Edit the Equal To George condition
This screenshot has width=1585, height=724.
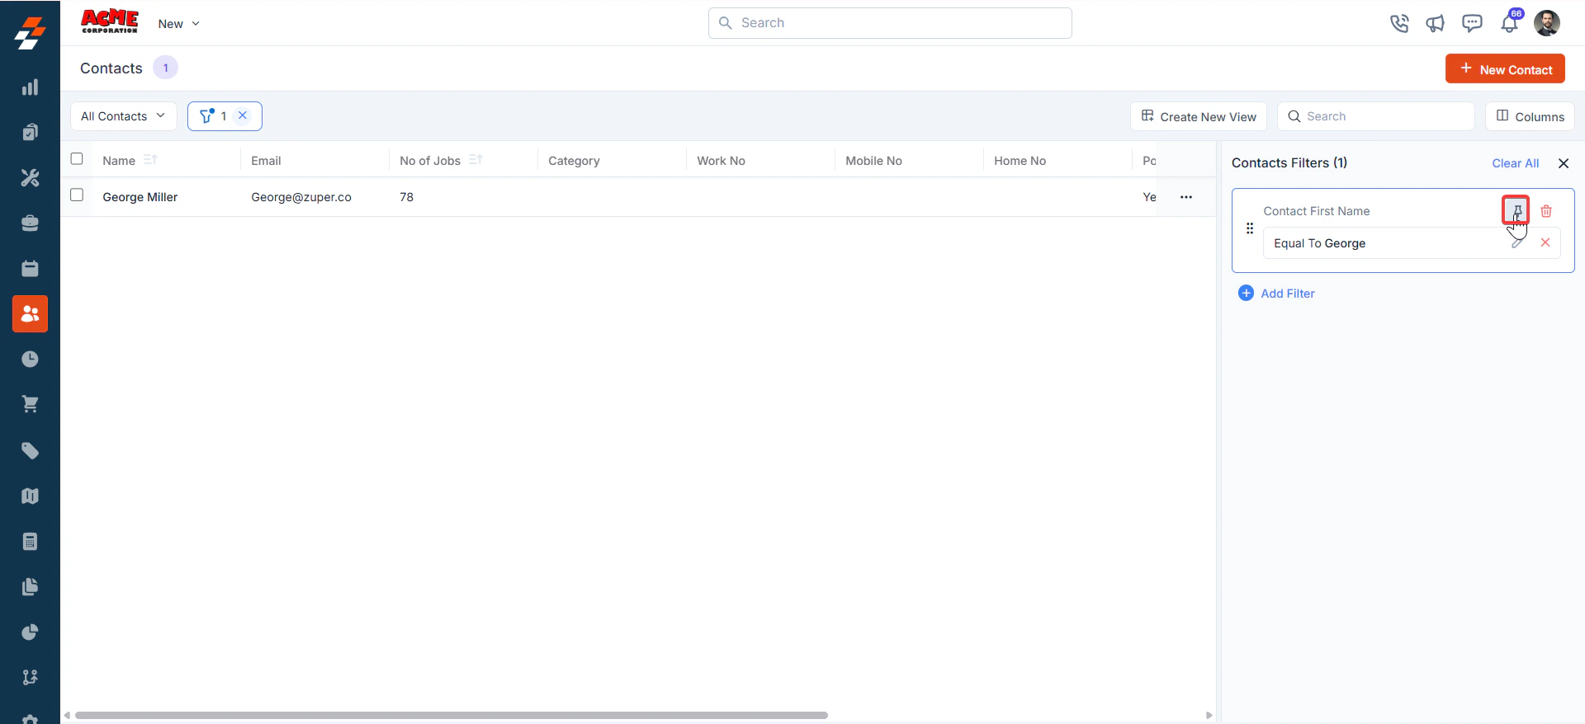tap(1517, 242)
